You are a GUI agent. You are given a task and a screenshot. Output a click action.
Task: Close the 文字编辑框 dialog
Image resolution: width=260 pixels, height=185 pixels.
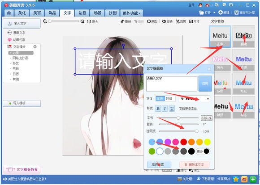pyautogui.click(x=209, y=69)
